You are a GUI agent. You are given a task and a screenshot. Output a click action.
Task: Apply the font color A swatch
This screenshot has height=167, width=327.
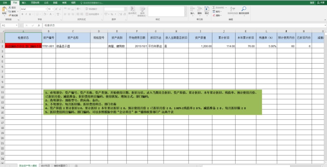(50, 14)
